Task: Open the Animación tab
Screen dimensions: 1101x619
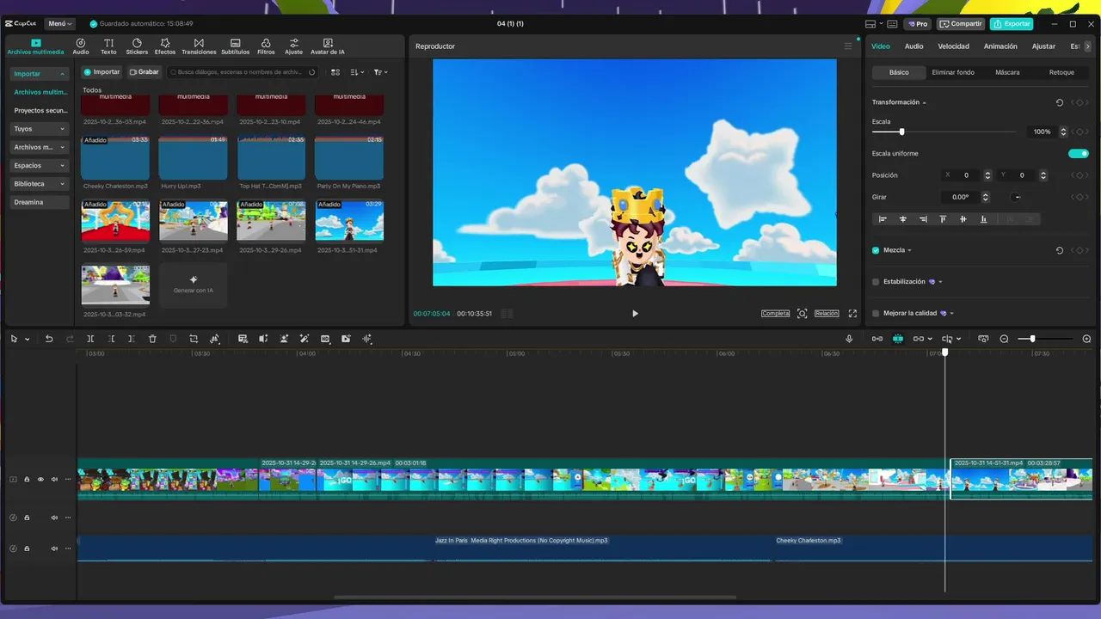Action: click(x=1000, y=46)
